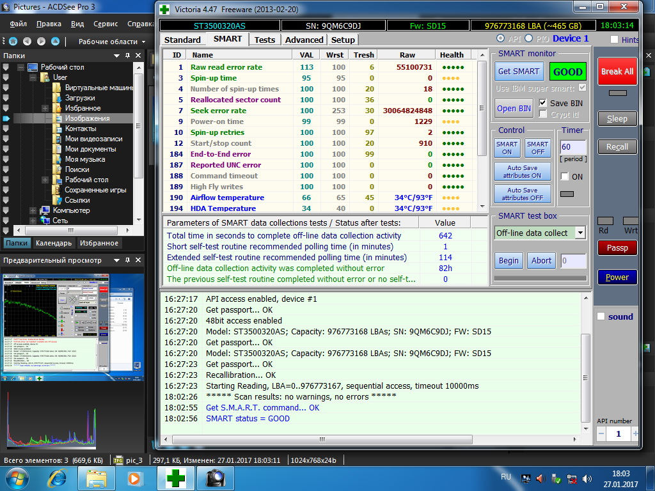Pin the Предварительный просмотр panel

[x=128, y=260]
